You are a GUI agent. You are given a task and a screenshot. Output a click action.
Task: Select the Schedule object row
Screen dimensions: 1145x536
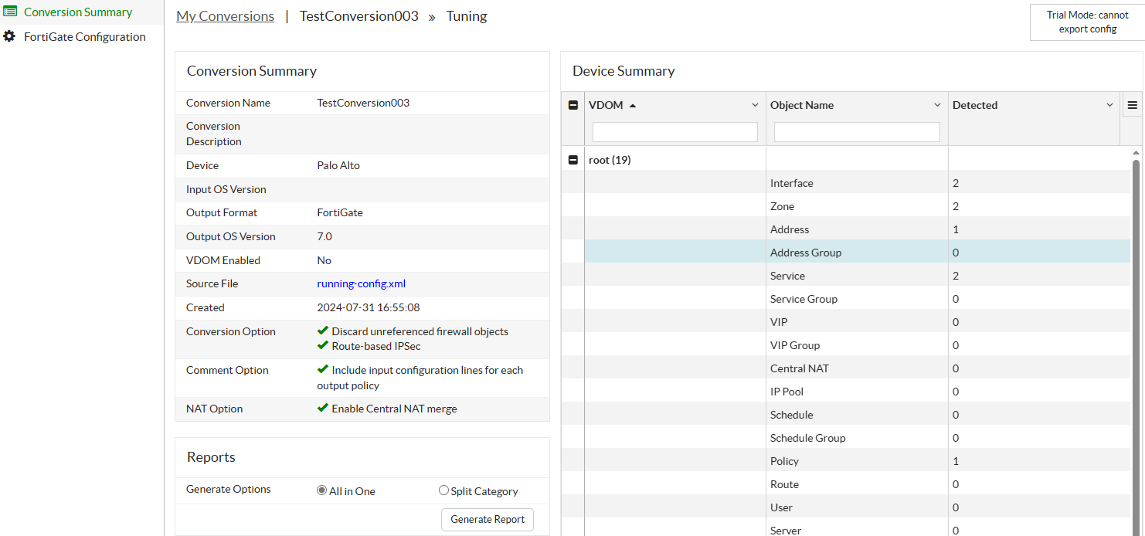click(x=845, y=415)
